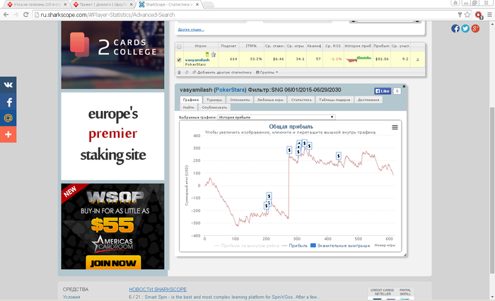Open the Опубликовать tab
The width and height of the screenshot is (495, 301).
[214, 107]
